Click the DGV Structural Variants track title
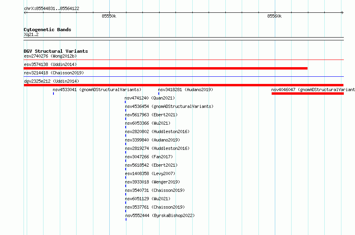Screen dimensions: 355x235 click(56, 51)
